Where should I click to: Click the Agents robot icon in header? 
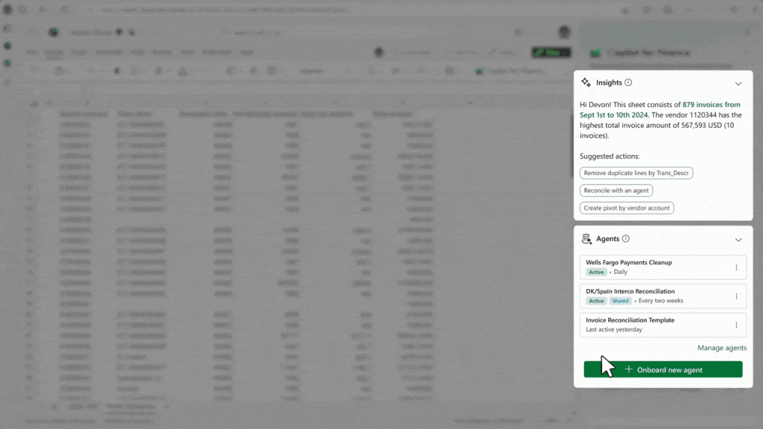pos(586,239)
